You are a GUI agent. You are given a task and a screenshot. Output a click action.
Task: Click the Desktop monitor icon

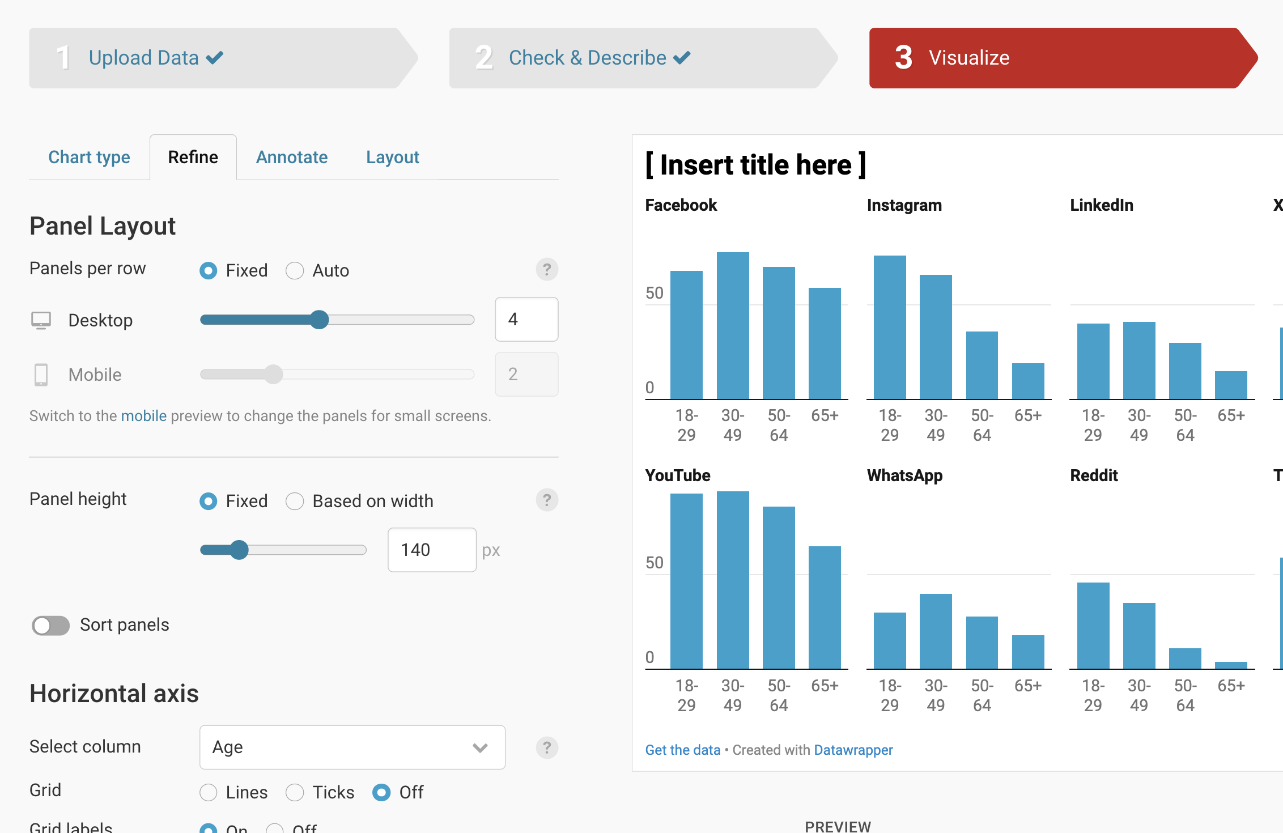[41, 320]
